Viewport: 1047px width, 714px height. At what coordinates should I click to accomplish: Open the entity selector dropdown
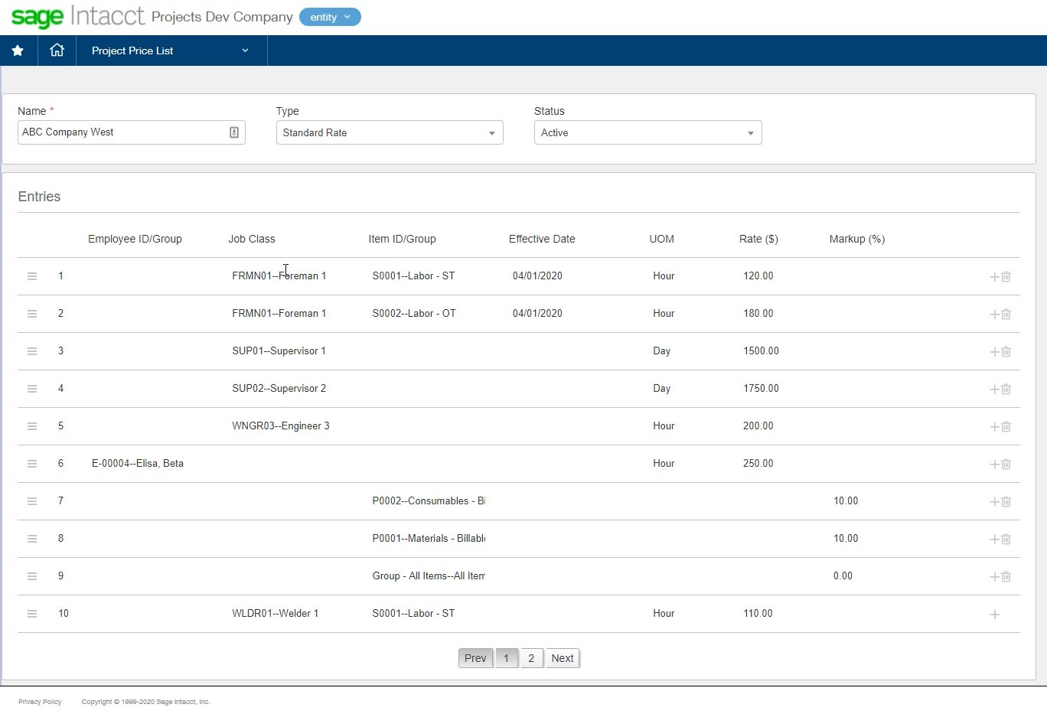point(330,17)
